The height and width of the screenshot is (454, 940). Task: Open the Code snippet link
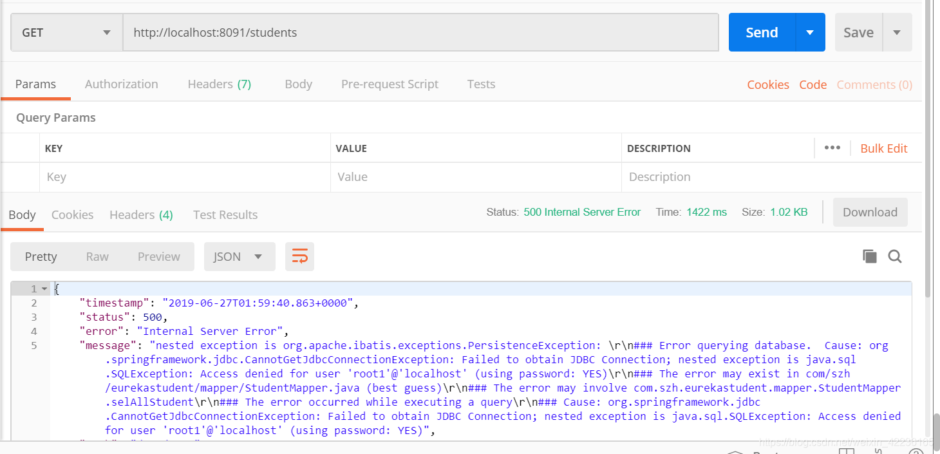813,85
